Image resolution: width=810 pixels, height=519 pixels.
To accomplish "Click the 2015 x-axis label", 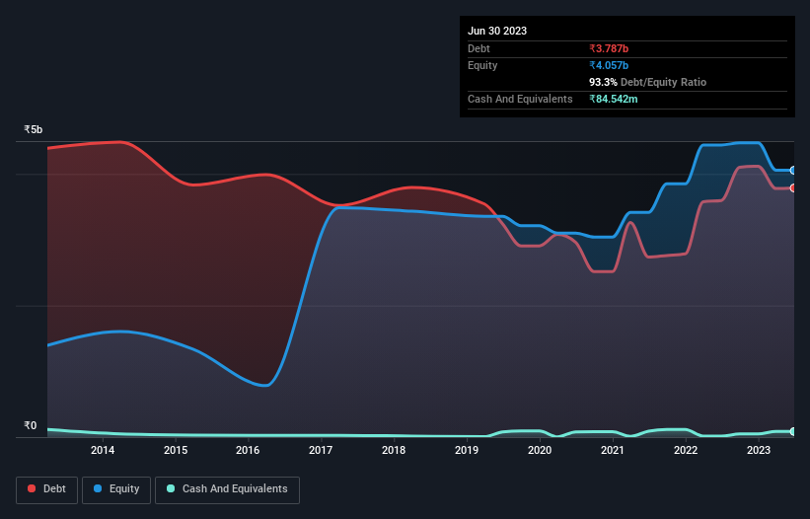I will [176, 450].
